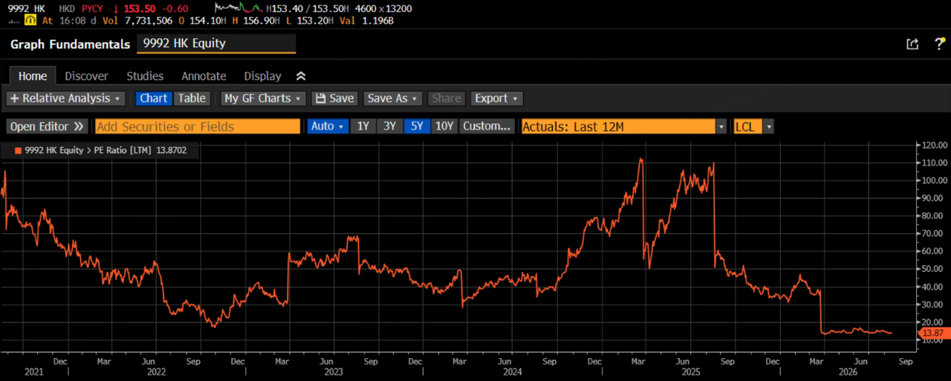951x381 pixels.
Task: Click the Save button
Action: 334,98
